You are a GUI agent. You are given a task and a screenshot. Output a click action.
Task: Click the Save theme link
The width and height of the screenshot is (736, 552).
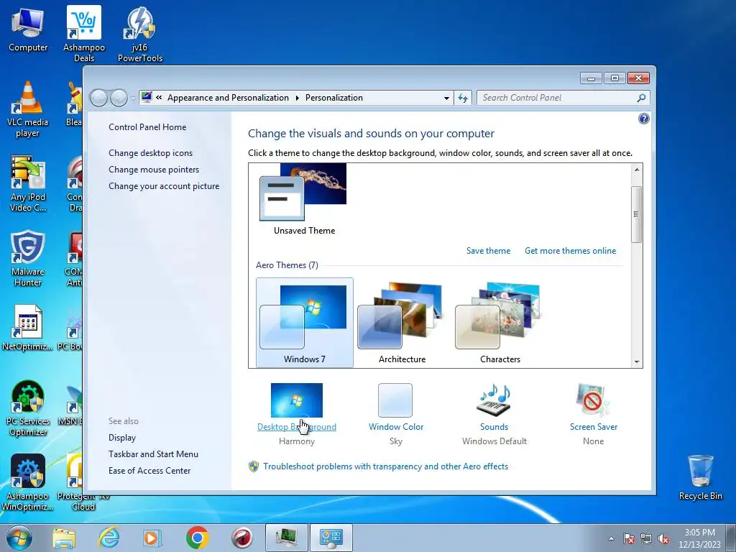click(x=488, y=251)
